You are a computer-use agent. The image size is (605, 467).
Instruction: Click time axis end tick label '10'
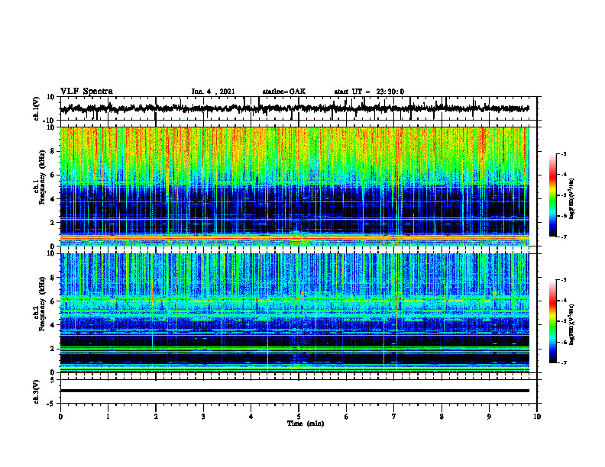(x=537, y=417)
